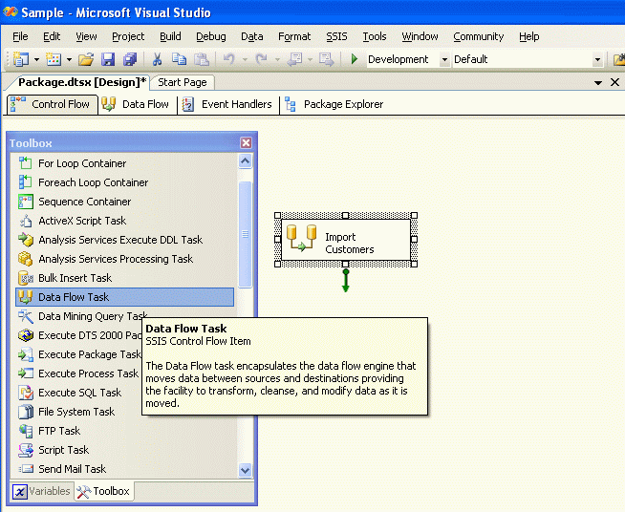
Task: Switch to the Variables pane tab
Action: tap(41, 491)
